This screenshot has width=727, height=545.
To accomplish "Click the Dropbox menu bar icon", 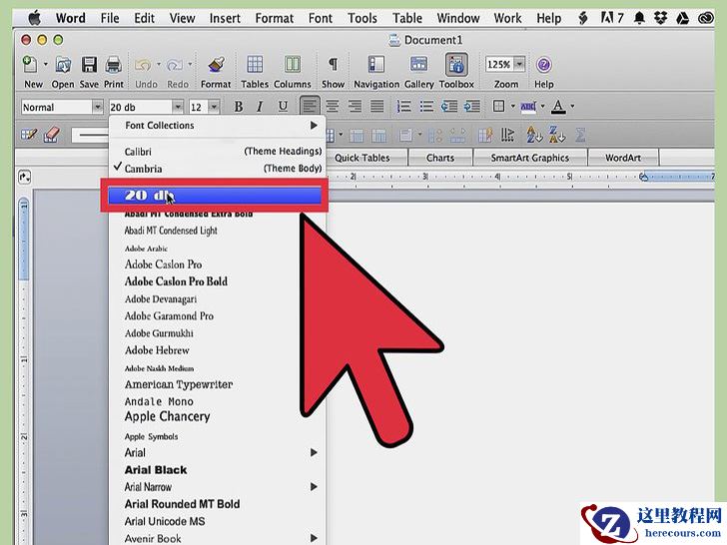I will (660, 18).
